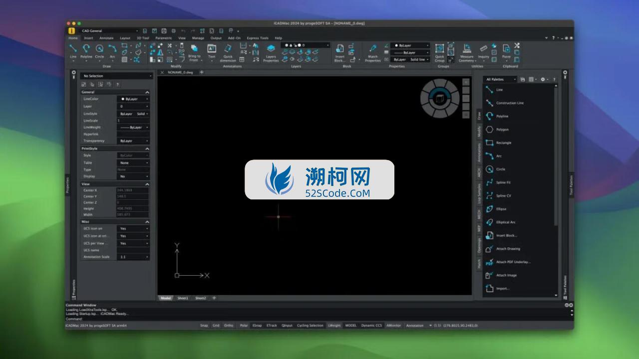
Task: Select the Text annotation tool
Action: [212, 51]
